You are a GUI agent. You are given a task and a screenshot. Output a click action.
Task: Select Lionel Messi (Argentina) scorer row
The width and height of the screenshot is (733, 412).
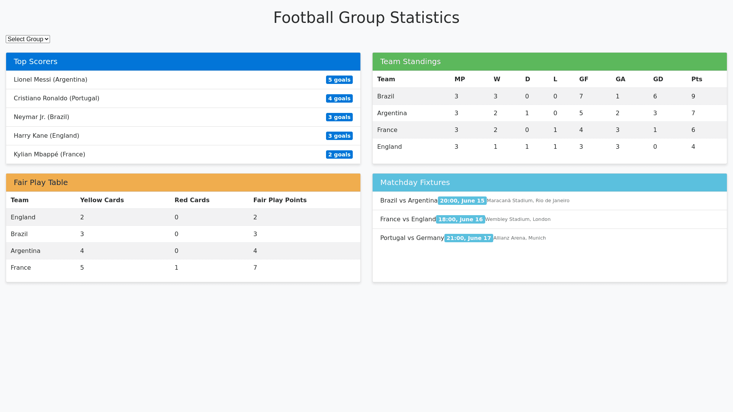51,80
